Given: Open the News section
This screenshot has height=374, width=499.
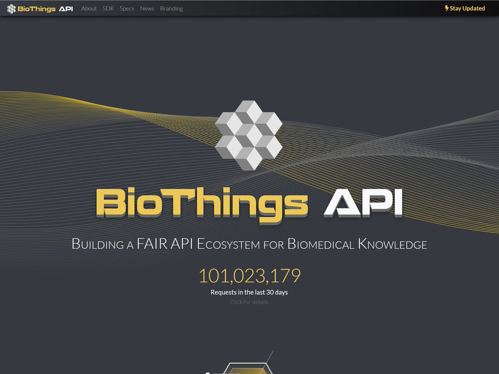Looking at the screenshot, I should pyautogui.click(x=147, y=8).
